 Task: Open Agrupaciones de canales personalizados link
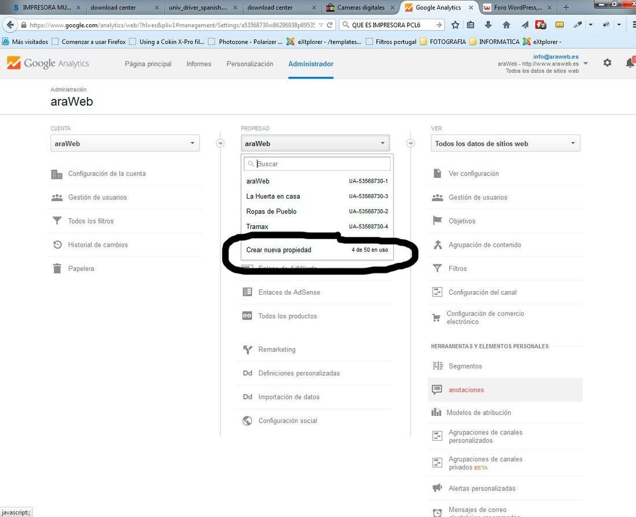click(x=485, y=436)
